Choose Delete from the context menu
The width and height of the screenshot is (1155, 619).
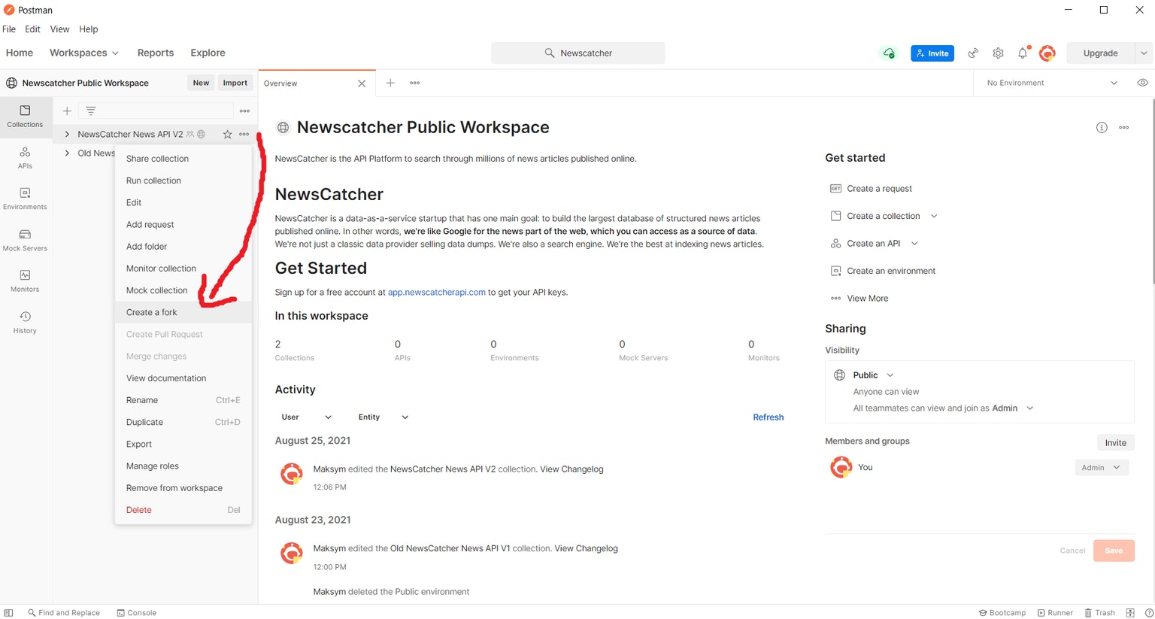pyautogui.click(x=183, y=510)
